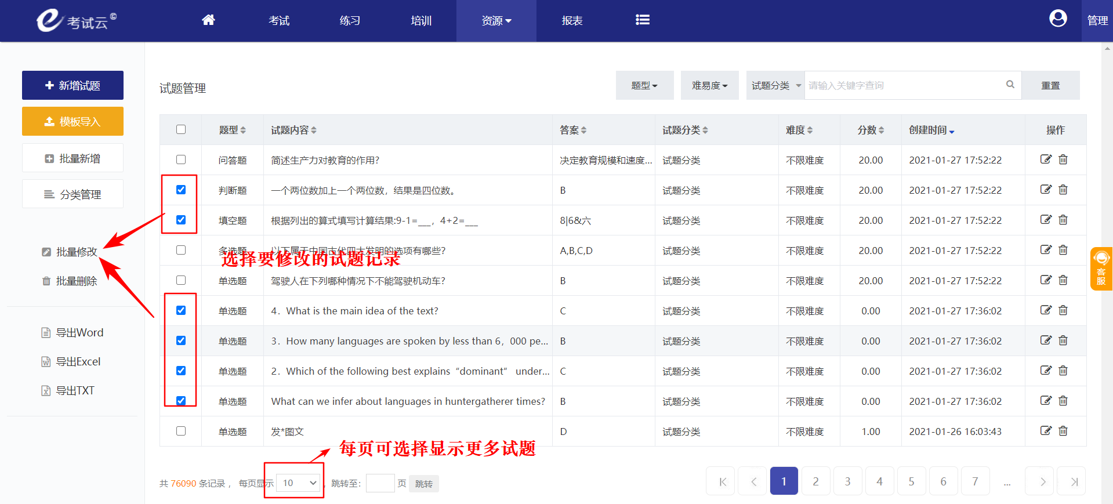Viewport: 1113px width, 504px height.
Task: Check the 多选题 row checkbox
Action: (181, 250)
